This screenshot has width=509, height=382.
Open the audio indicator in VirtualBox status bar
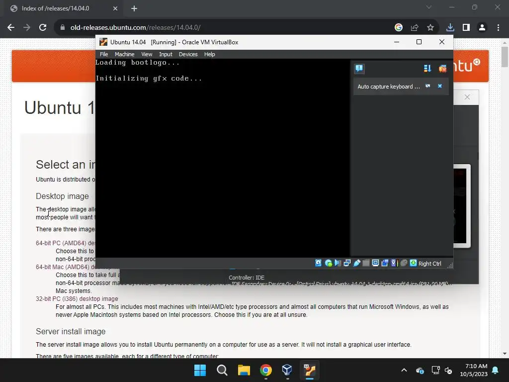(x=338, y=263)
